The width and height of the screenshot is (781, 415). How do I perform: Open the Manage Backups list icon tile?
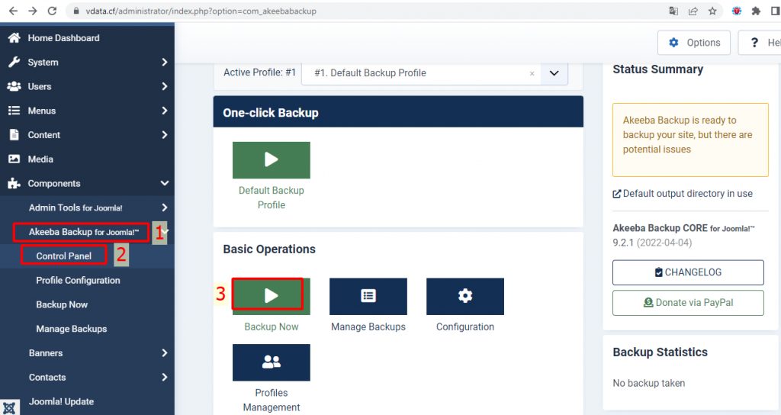(368, 296)
